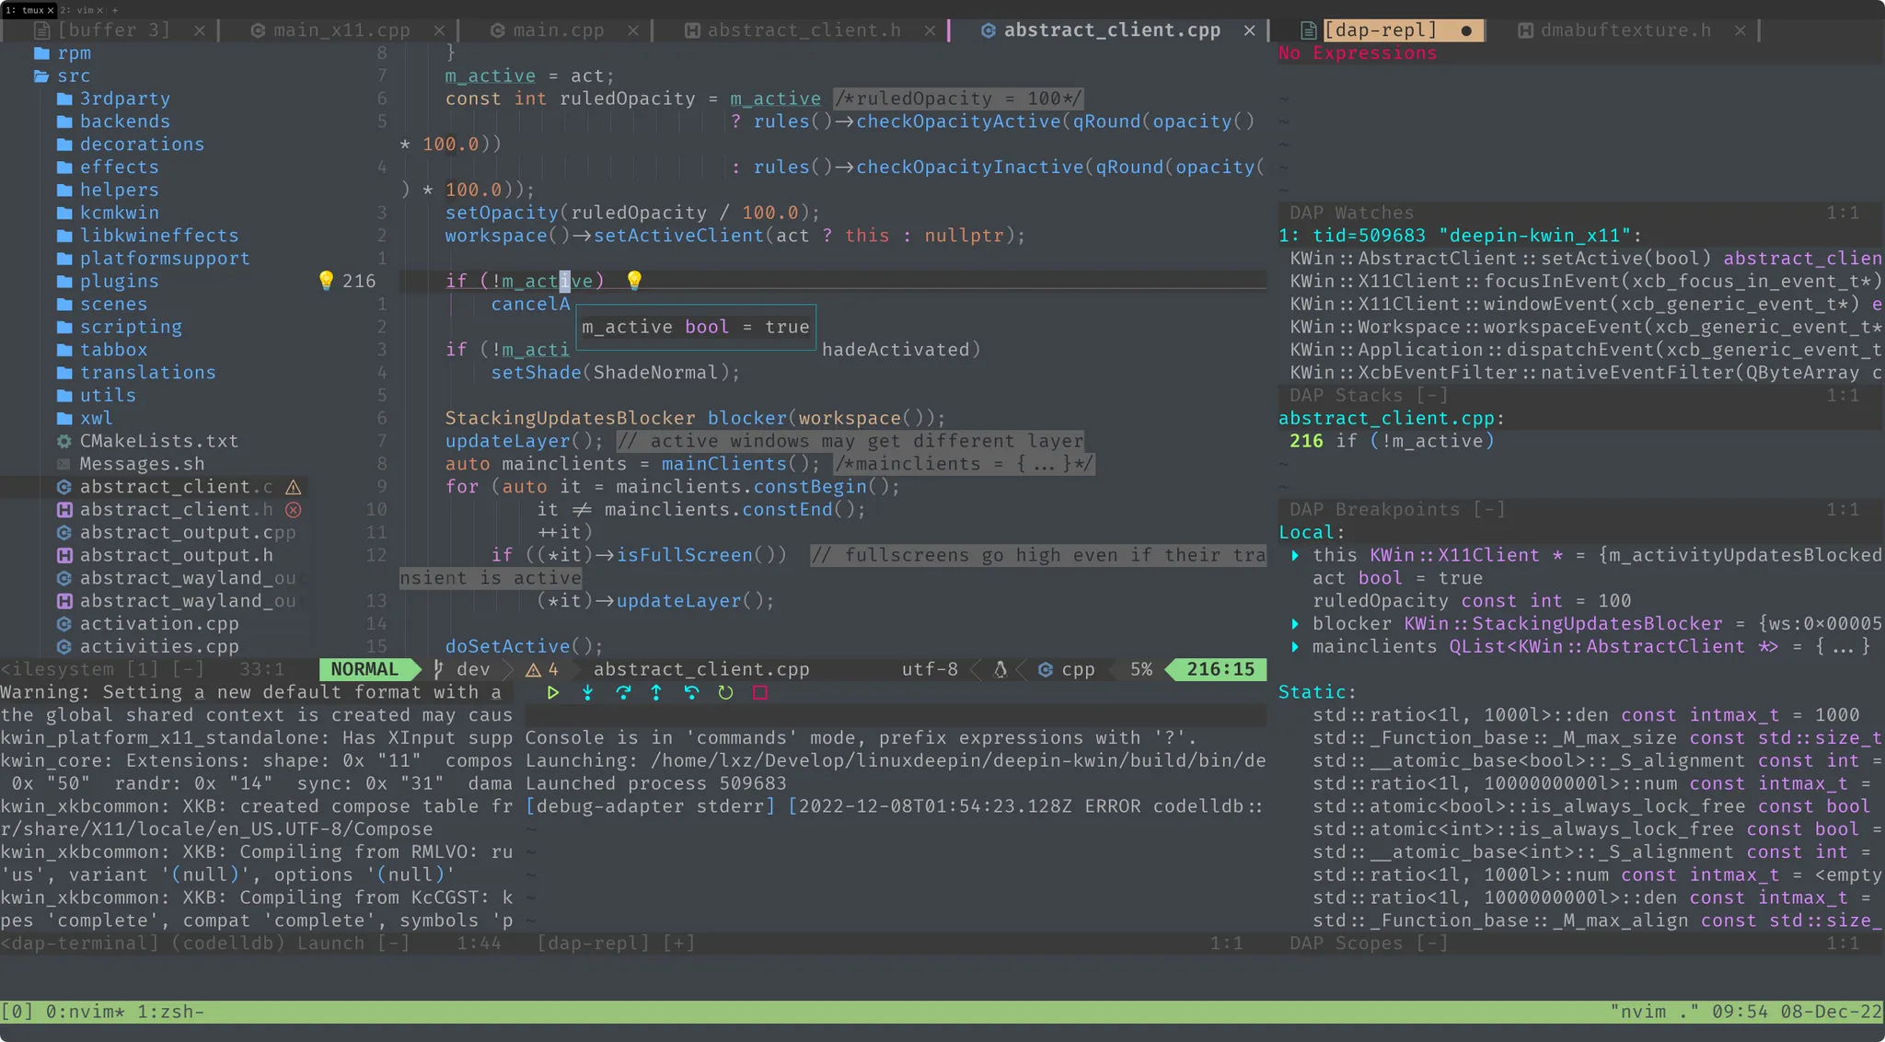Click the DAP step over icon
1885x1042 pixels.
pos(622,692)
